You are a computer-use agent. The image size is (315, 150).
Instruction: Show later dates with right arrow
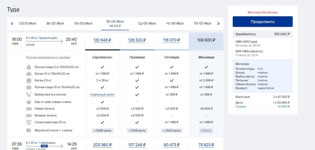[219, 24]
